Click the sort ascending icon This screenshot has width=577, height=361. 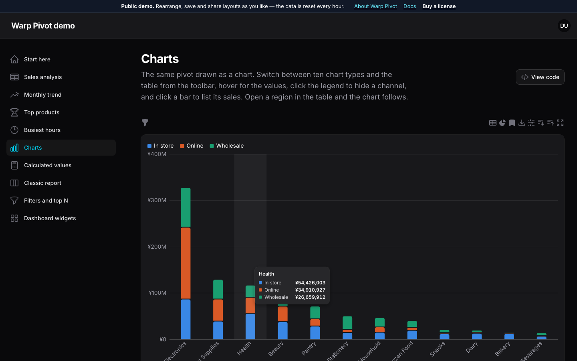(551, 123)
